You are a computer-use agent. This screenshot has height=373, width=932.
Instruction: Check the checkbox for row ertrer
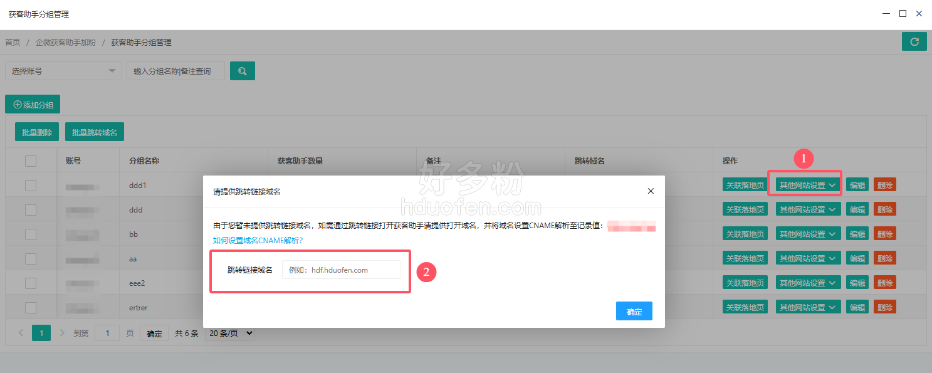pos(31,307)
